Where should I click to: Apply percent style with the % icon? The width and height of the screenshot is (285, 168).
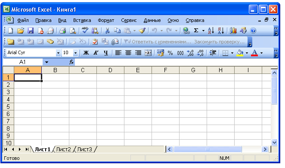[170, 53]
